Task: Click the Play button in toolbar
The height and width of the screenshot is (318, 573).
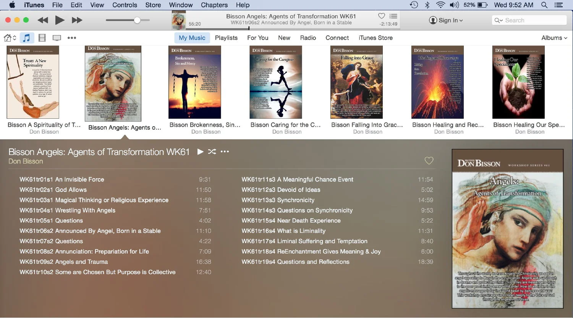Action: (x=60, y=20)
